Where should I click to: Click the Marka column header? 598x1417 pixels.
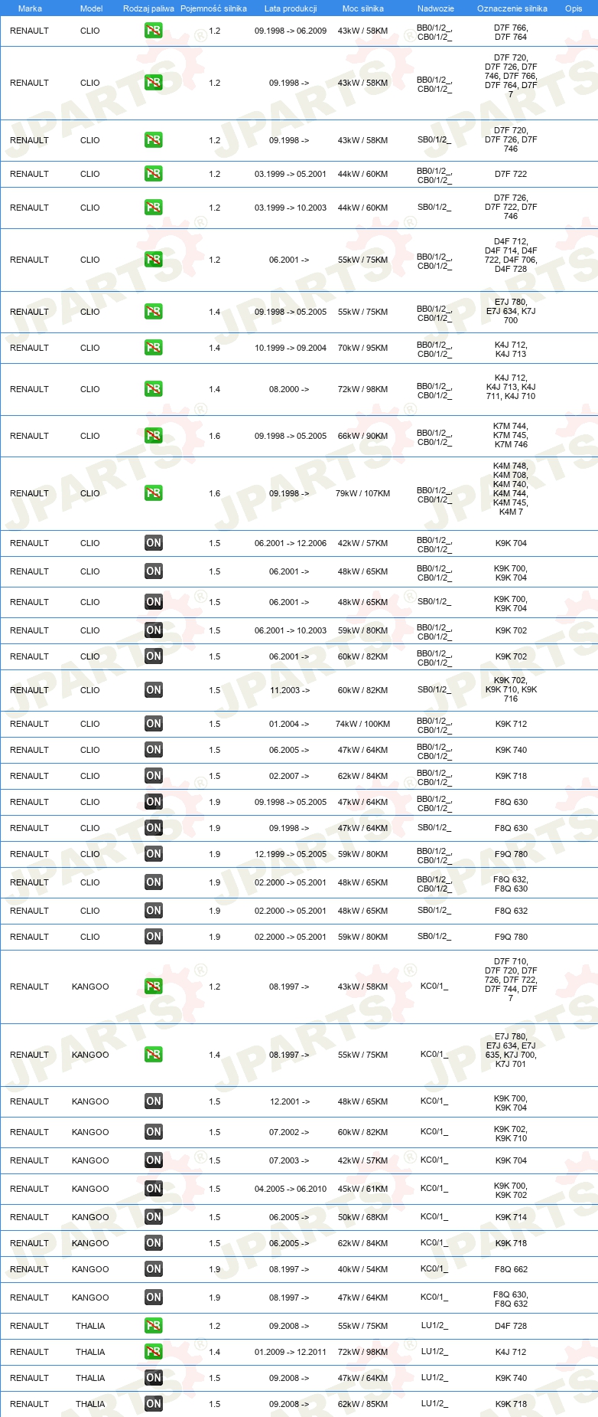pyautogui.click(x=30, y=8)
